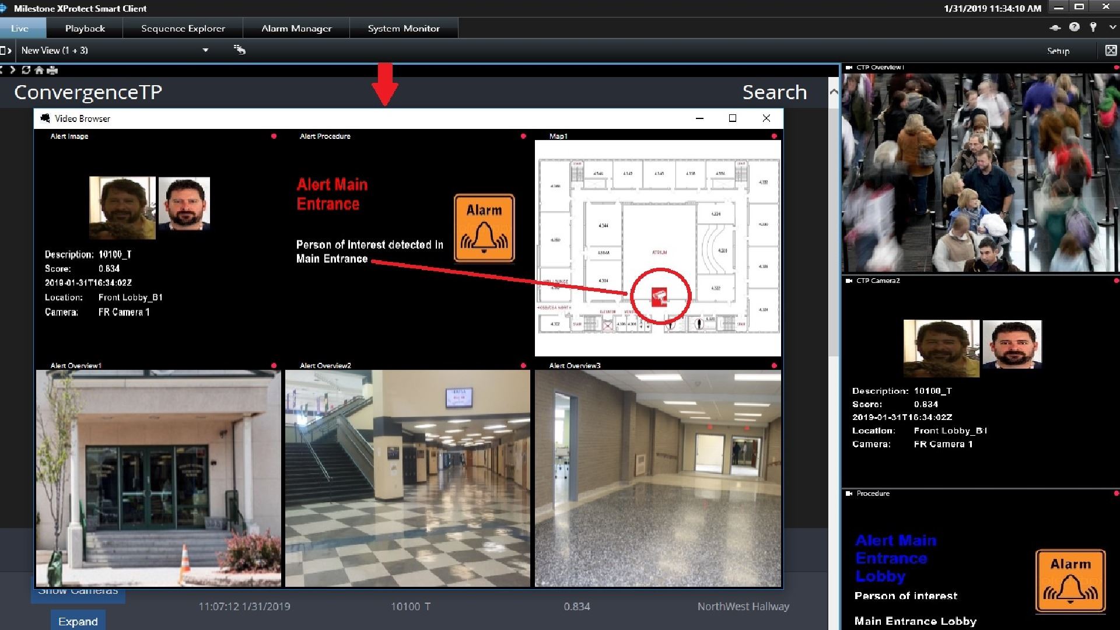
Task: Open the Playback tab
Action: pyautogui.click(x=85, y=28)
